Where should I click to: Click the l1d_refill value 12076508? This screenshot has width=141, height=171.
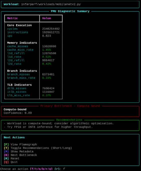coord(49,53)
